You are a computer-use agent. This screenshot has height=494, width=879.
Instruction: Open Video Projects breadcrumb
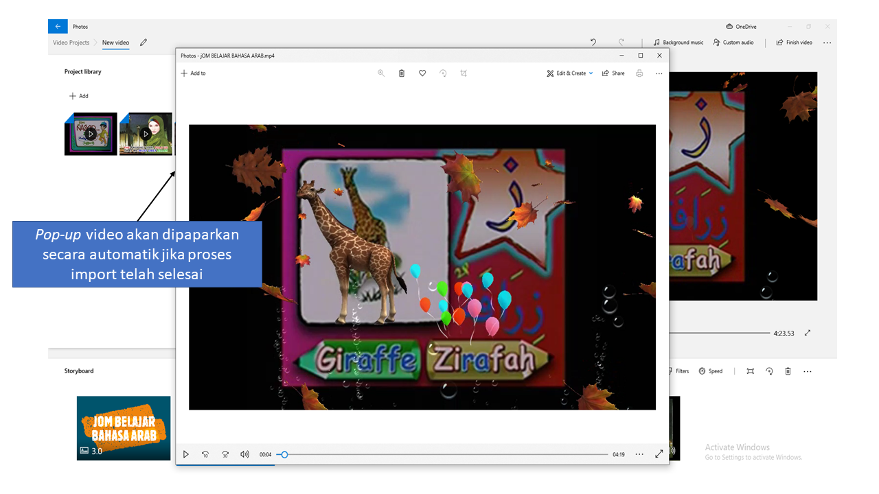click(x=71, y=43)
